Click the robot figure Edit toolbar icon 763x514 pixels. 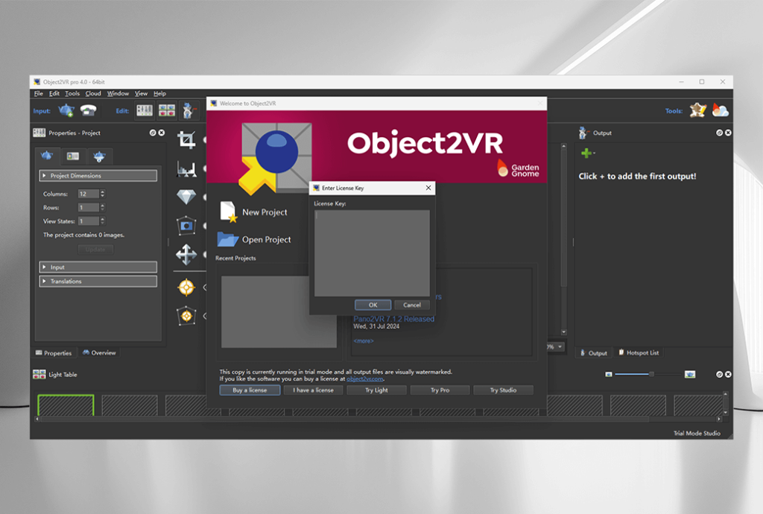click(x=189, y=110)
